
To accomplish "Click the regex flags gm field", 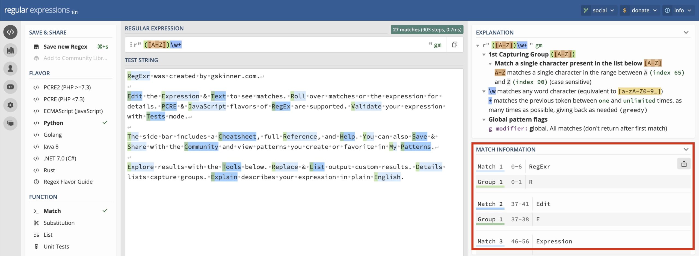I will (x=437, y=45).
